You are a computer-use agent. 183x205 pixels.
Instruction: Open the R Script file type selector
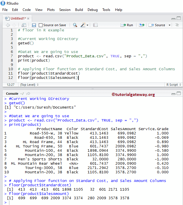[174, 85]
